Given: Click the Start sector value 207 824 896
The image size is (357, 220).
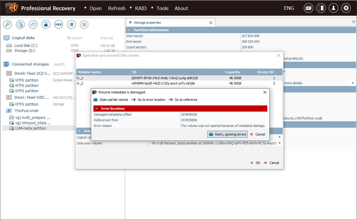Looking at the screenshot, I should (x=250, y=36).
